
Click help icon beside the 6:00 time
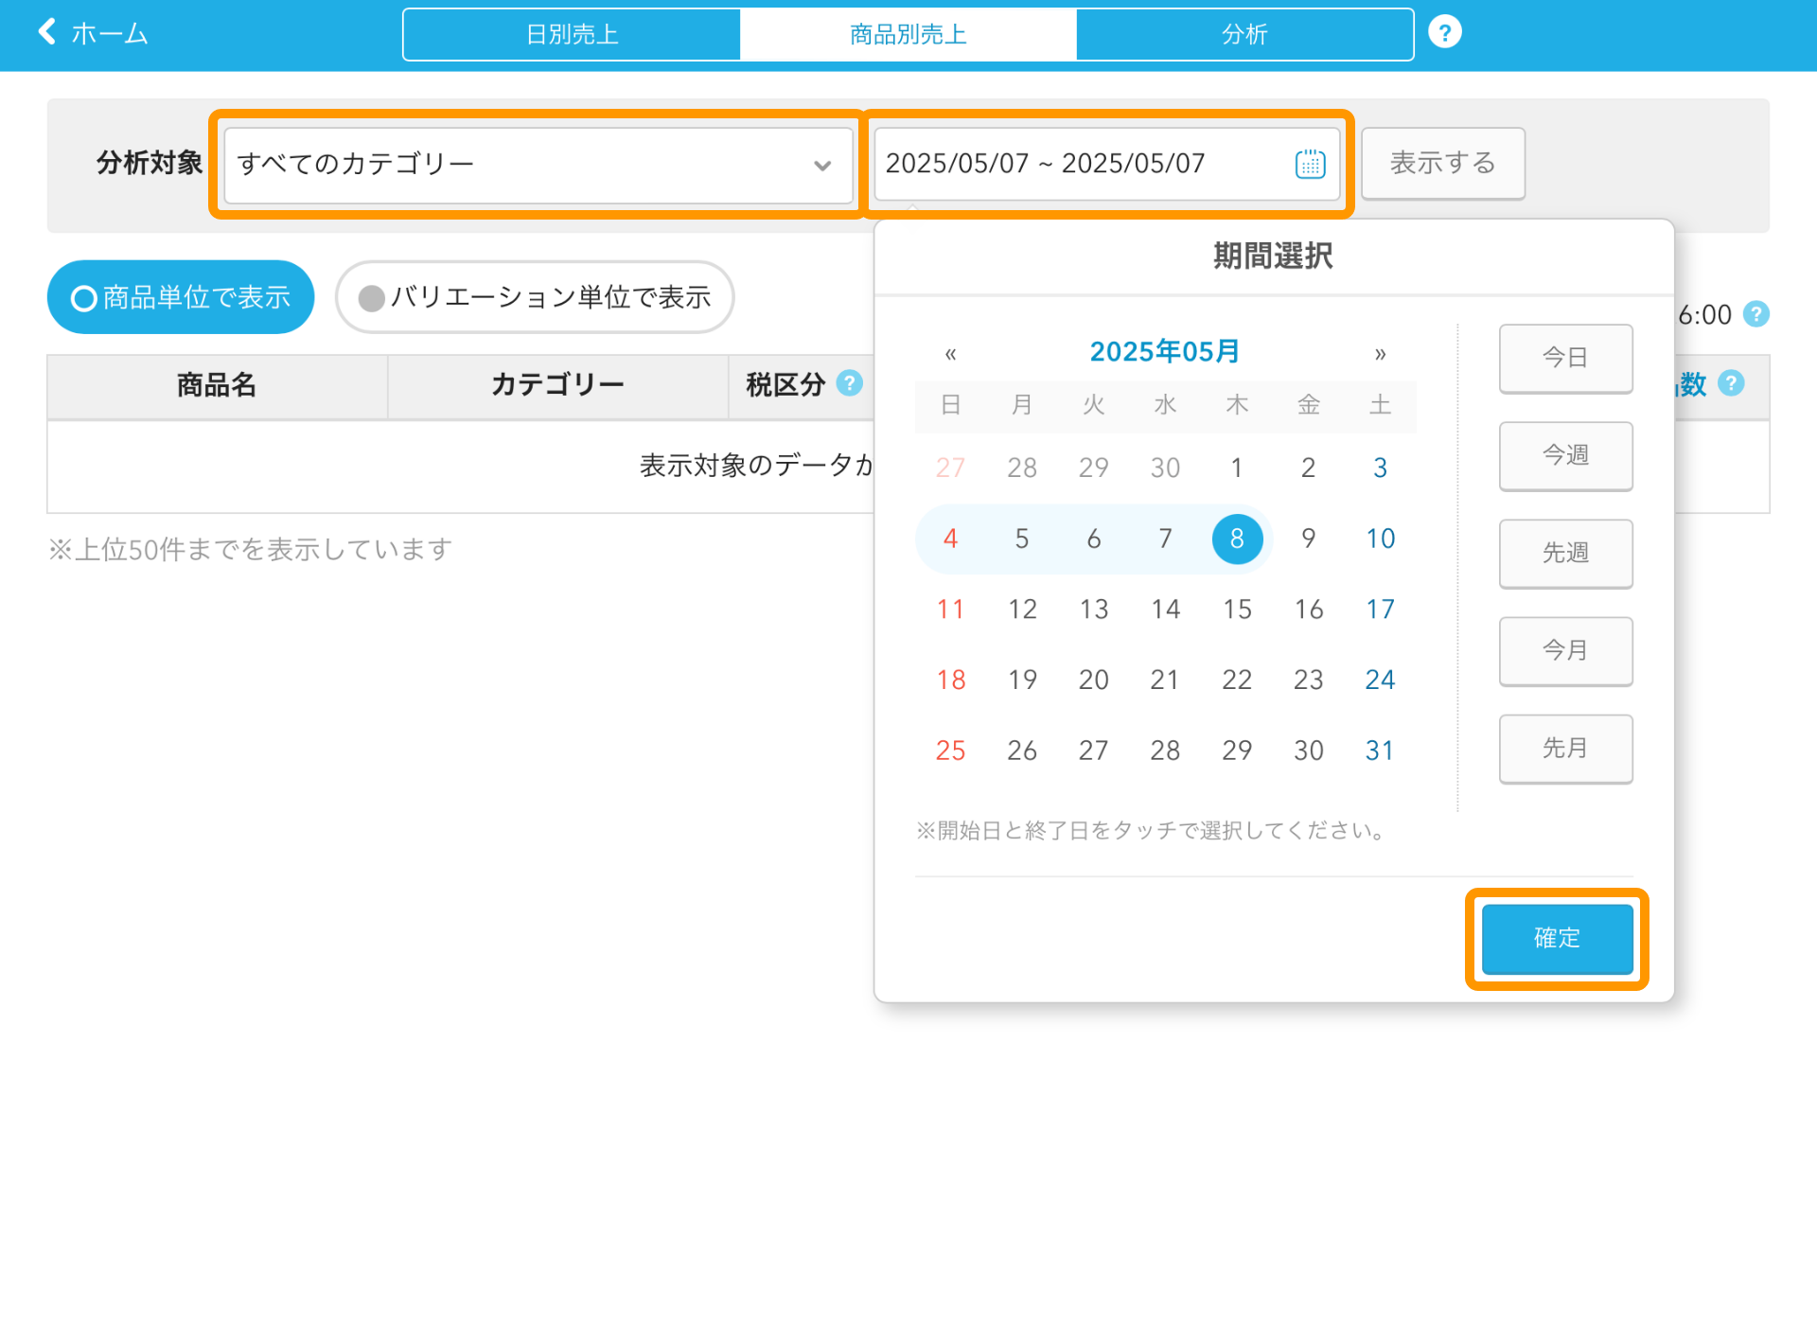(x=1756, y=314)
